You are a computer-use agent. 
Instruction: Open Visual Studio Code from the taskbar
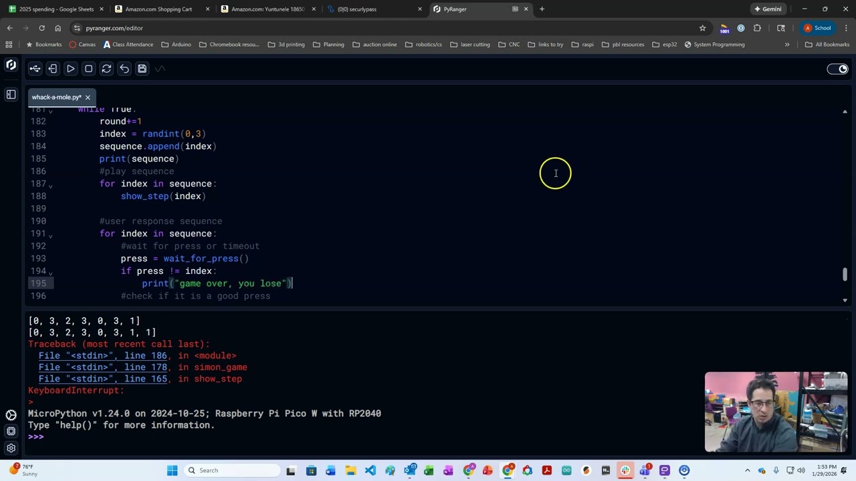[x=370, y=470]
